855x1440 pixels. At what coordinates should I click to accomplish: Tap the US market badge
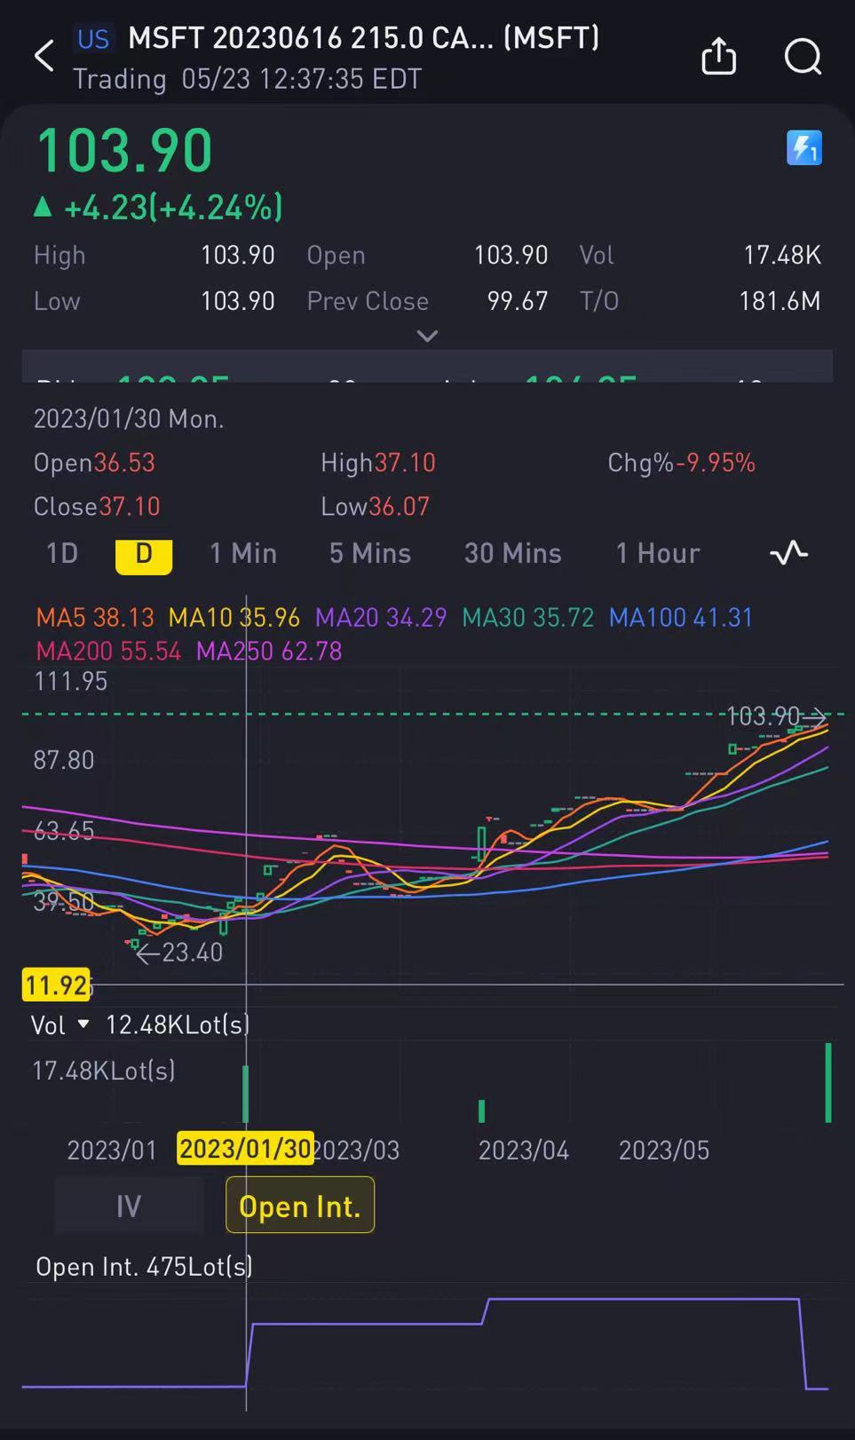93,39
